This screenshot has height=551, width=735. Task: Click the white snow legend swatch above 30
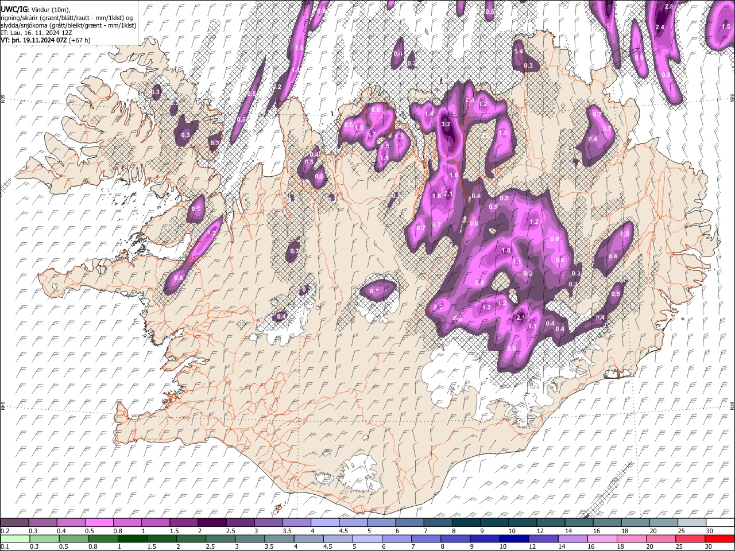coord(721,522)
